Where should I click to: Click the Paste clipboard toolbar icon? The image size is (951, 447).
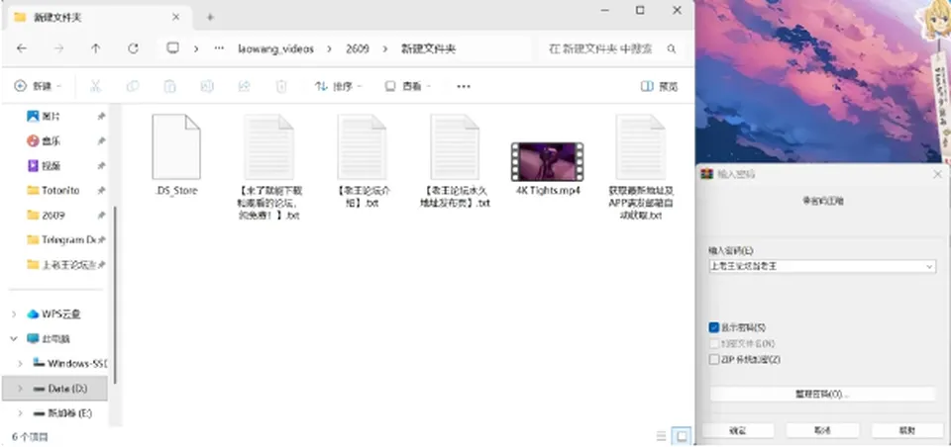tap(169, 87)
